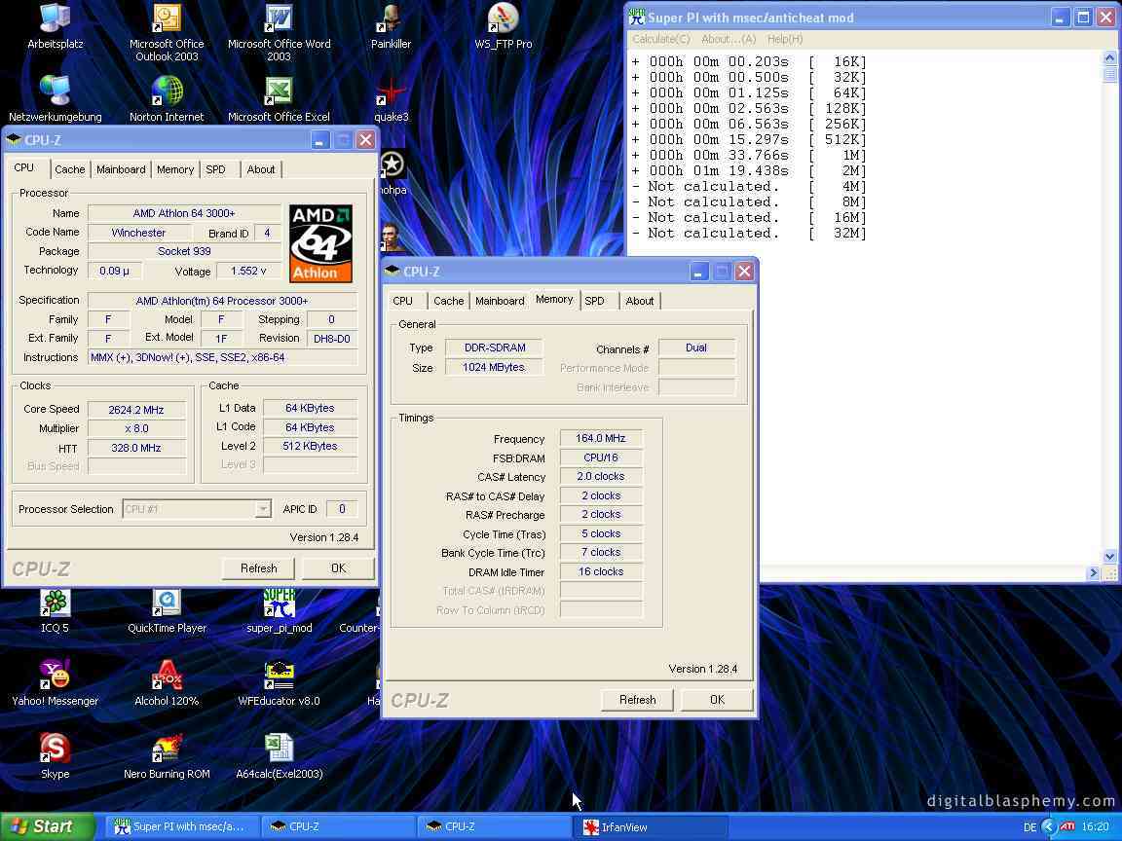Viewport: 1122px width, 841px height.
Task: Select the Alcohol 120% desktop icon
Action: [167, 684]
